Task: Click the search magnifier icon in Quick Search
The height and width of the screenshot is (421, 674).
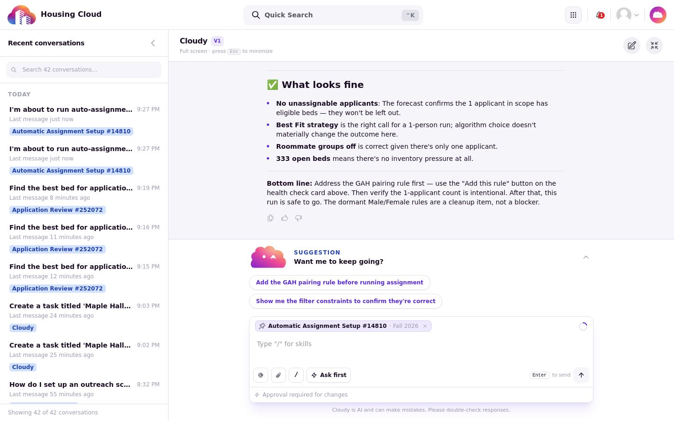Action: pos(256,15)
